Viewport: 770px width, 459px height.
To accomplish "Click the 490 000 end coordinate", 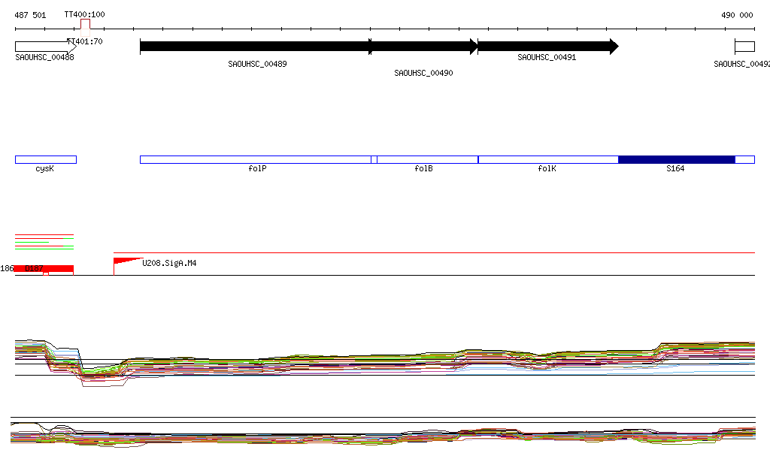I will coord(737,15).
